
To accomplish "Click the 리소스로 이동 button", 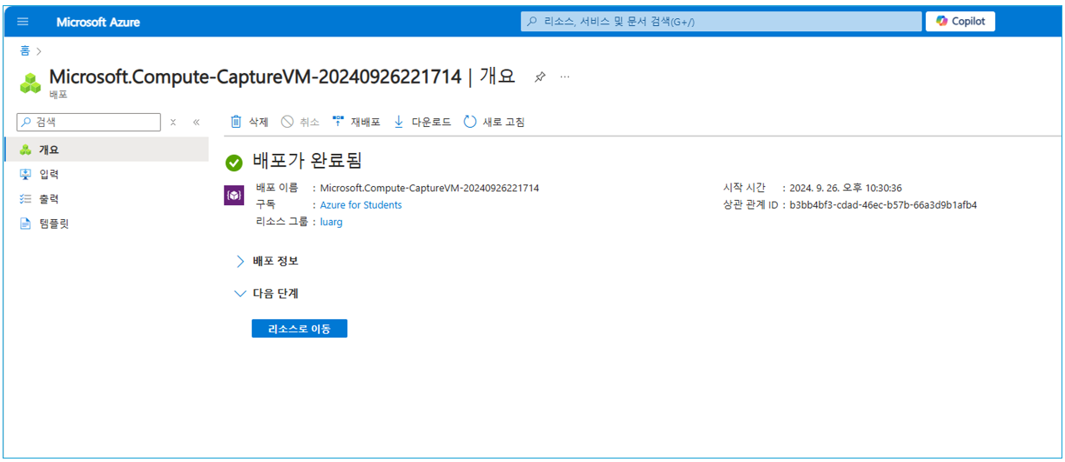I will 300,328.
